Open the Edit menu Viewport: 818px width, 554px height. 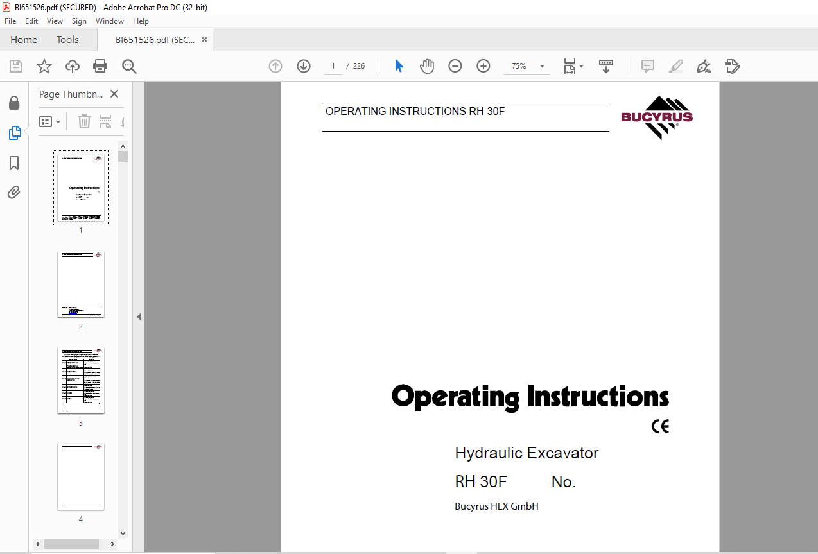[31, 21]
